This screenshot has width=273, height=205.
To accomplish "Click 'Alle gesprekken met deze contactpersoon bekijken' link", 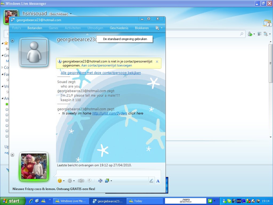I will [x=101, y=73].
